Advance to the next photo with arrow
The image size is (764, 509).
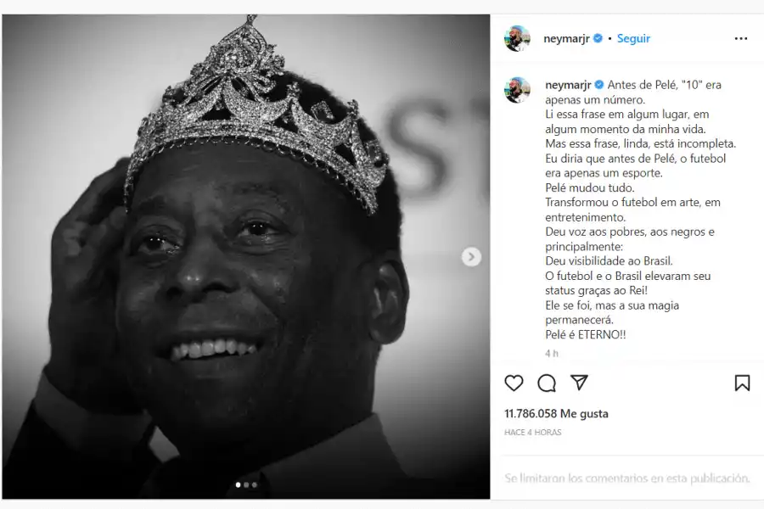pos(471,257)
